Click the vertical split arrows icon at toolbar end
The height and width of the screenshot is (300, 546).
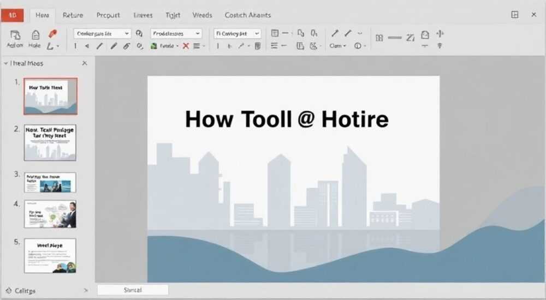(440, 34)
